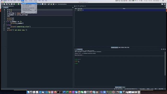Screen dimensions: 167x94
Task: Open working directory path combo box
Action: (x=109, y=4)
